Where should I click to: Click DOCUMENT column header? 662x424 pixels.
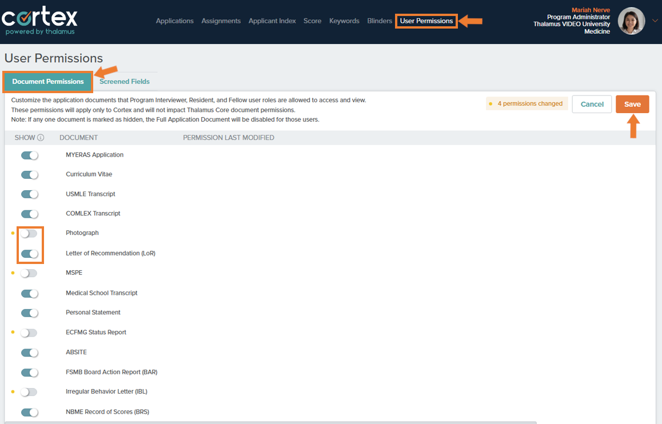click(x=78, y=138)
